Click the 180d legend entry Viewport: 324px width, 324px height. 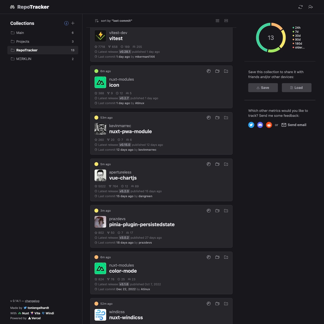(297, 44)
